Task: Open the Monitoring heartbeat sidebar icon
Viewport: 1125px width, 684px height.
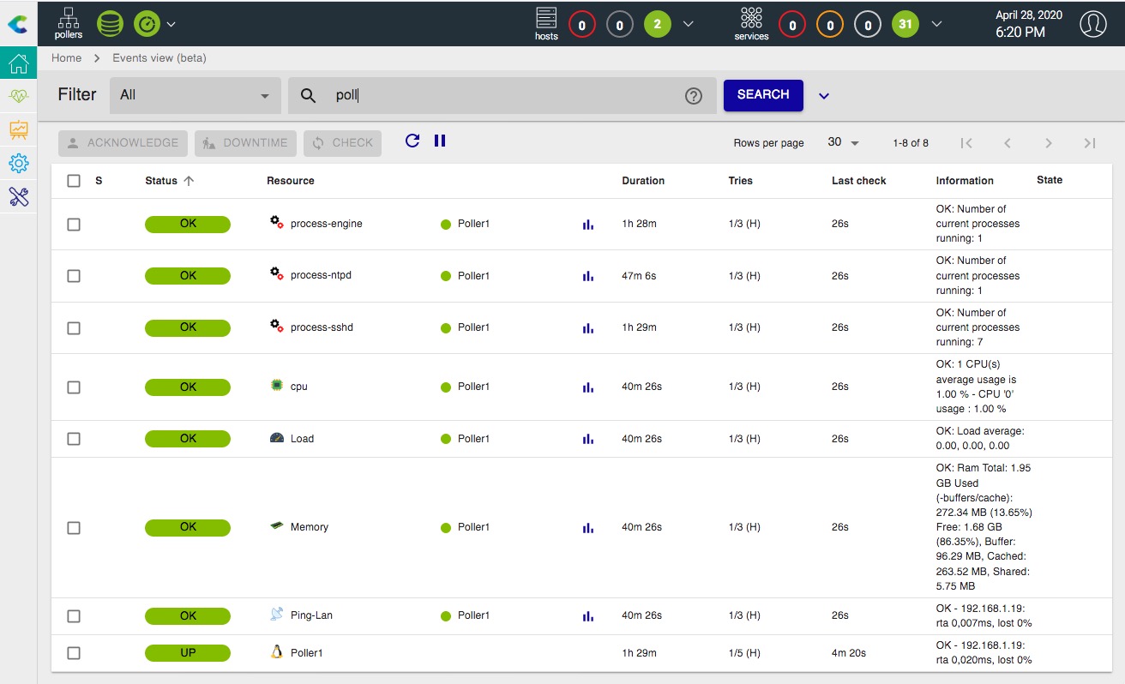Action: [x=18, y=97]
